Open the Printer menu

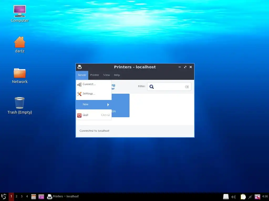pyautogui.click(x=95, y=75)
